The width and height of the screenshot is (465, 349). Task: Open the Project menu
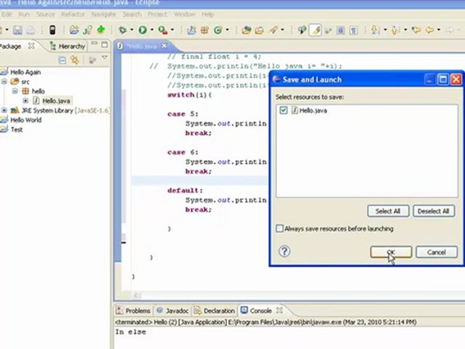(x=157, y=14)
